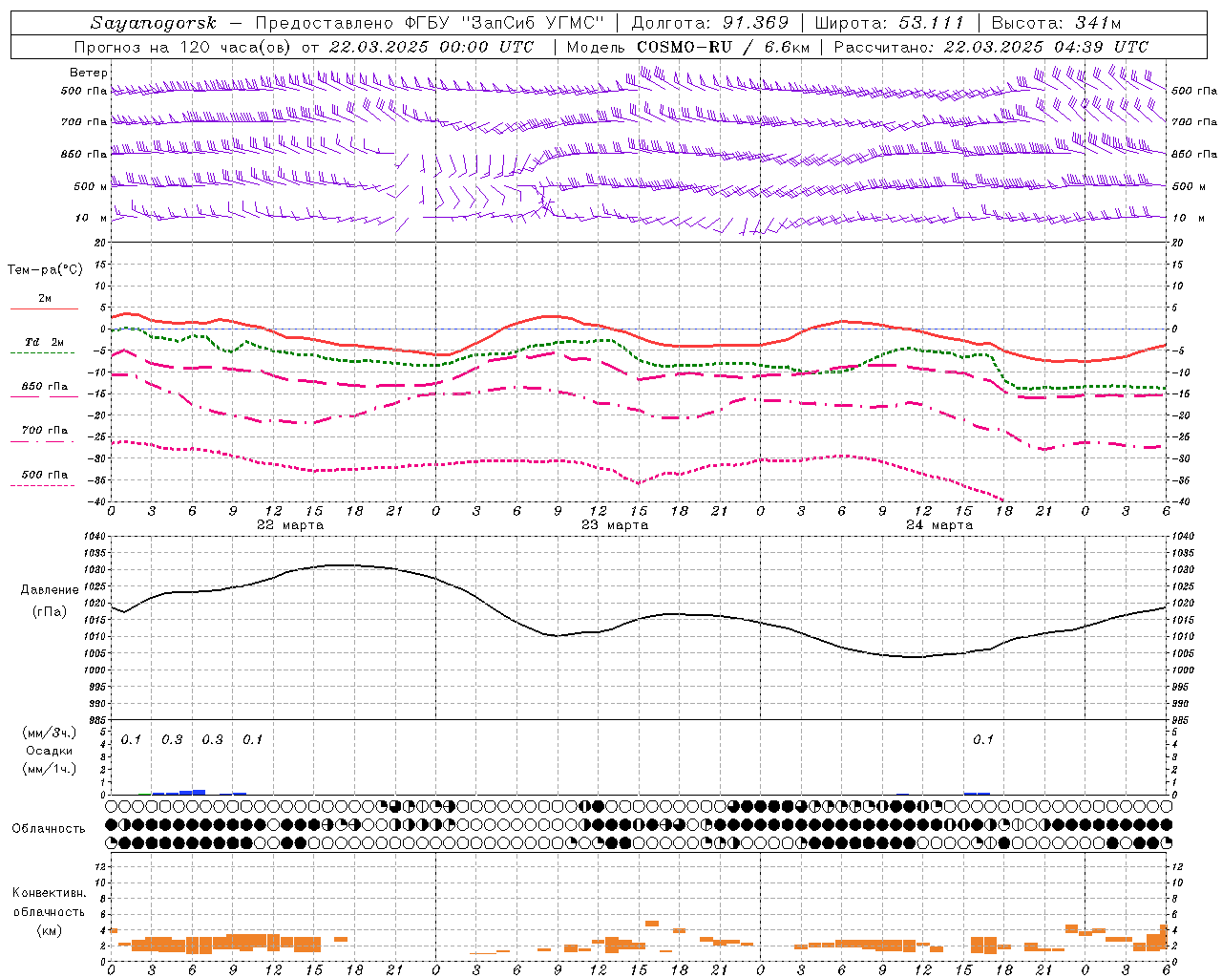1222x978 pixels.
Task: Click the station name Sayanogorsk in the header
Action: pyautogui.click(x=154, y=23)
